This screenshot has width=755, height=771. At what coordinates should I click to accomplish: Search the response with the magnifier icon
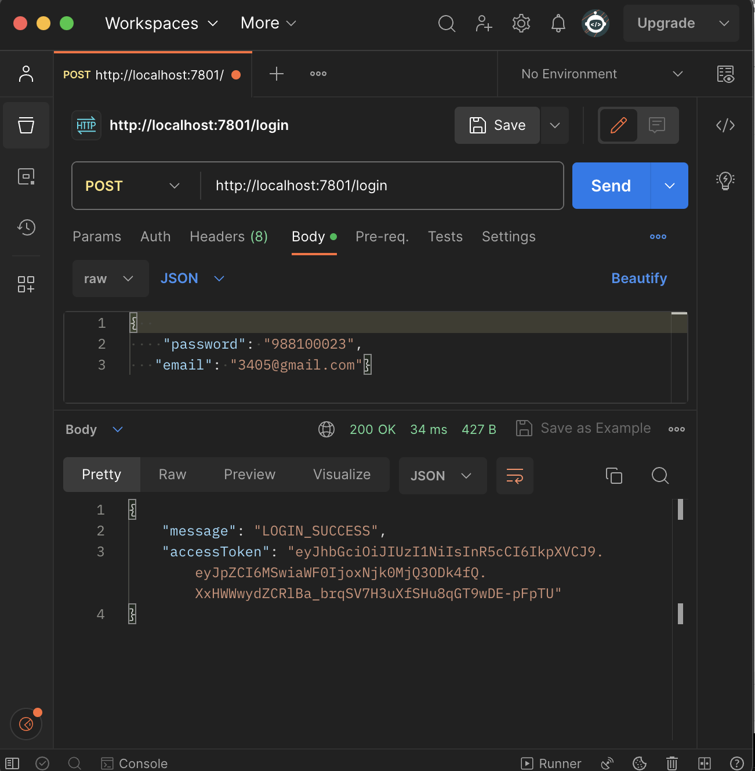click(660, 476)
